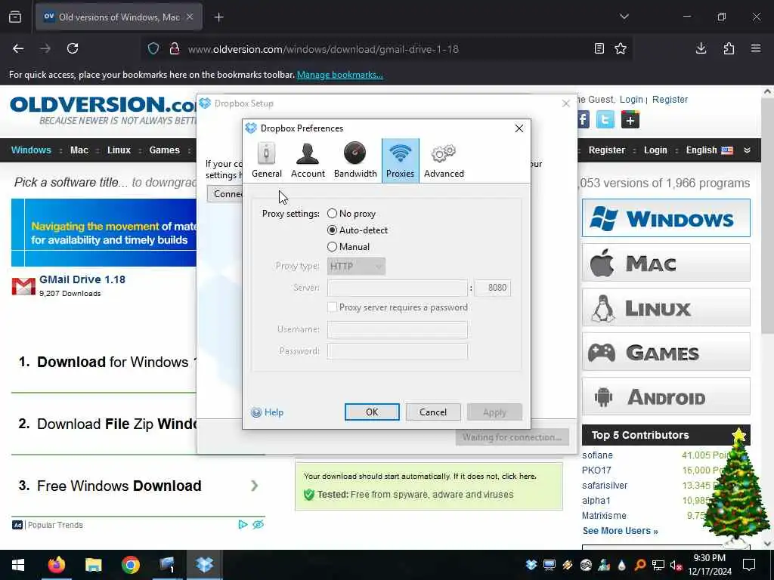Click the Waiting for connection button

pos(512,437)
